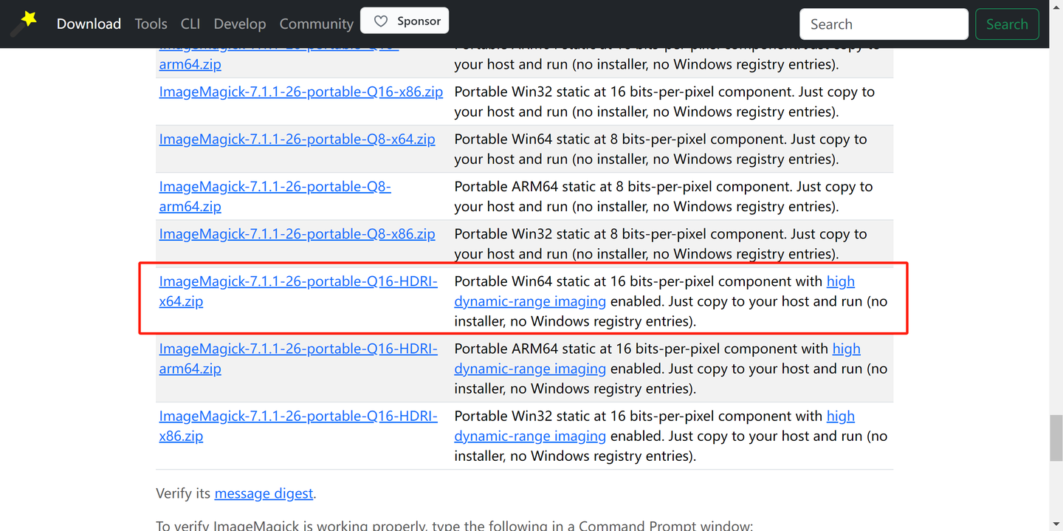Download the portable-Q16-HDRI-x86.zip file
The height and width of the screenshot is (531, 1063).
pyautogui.click(x=297, y=417)
